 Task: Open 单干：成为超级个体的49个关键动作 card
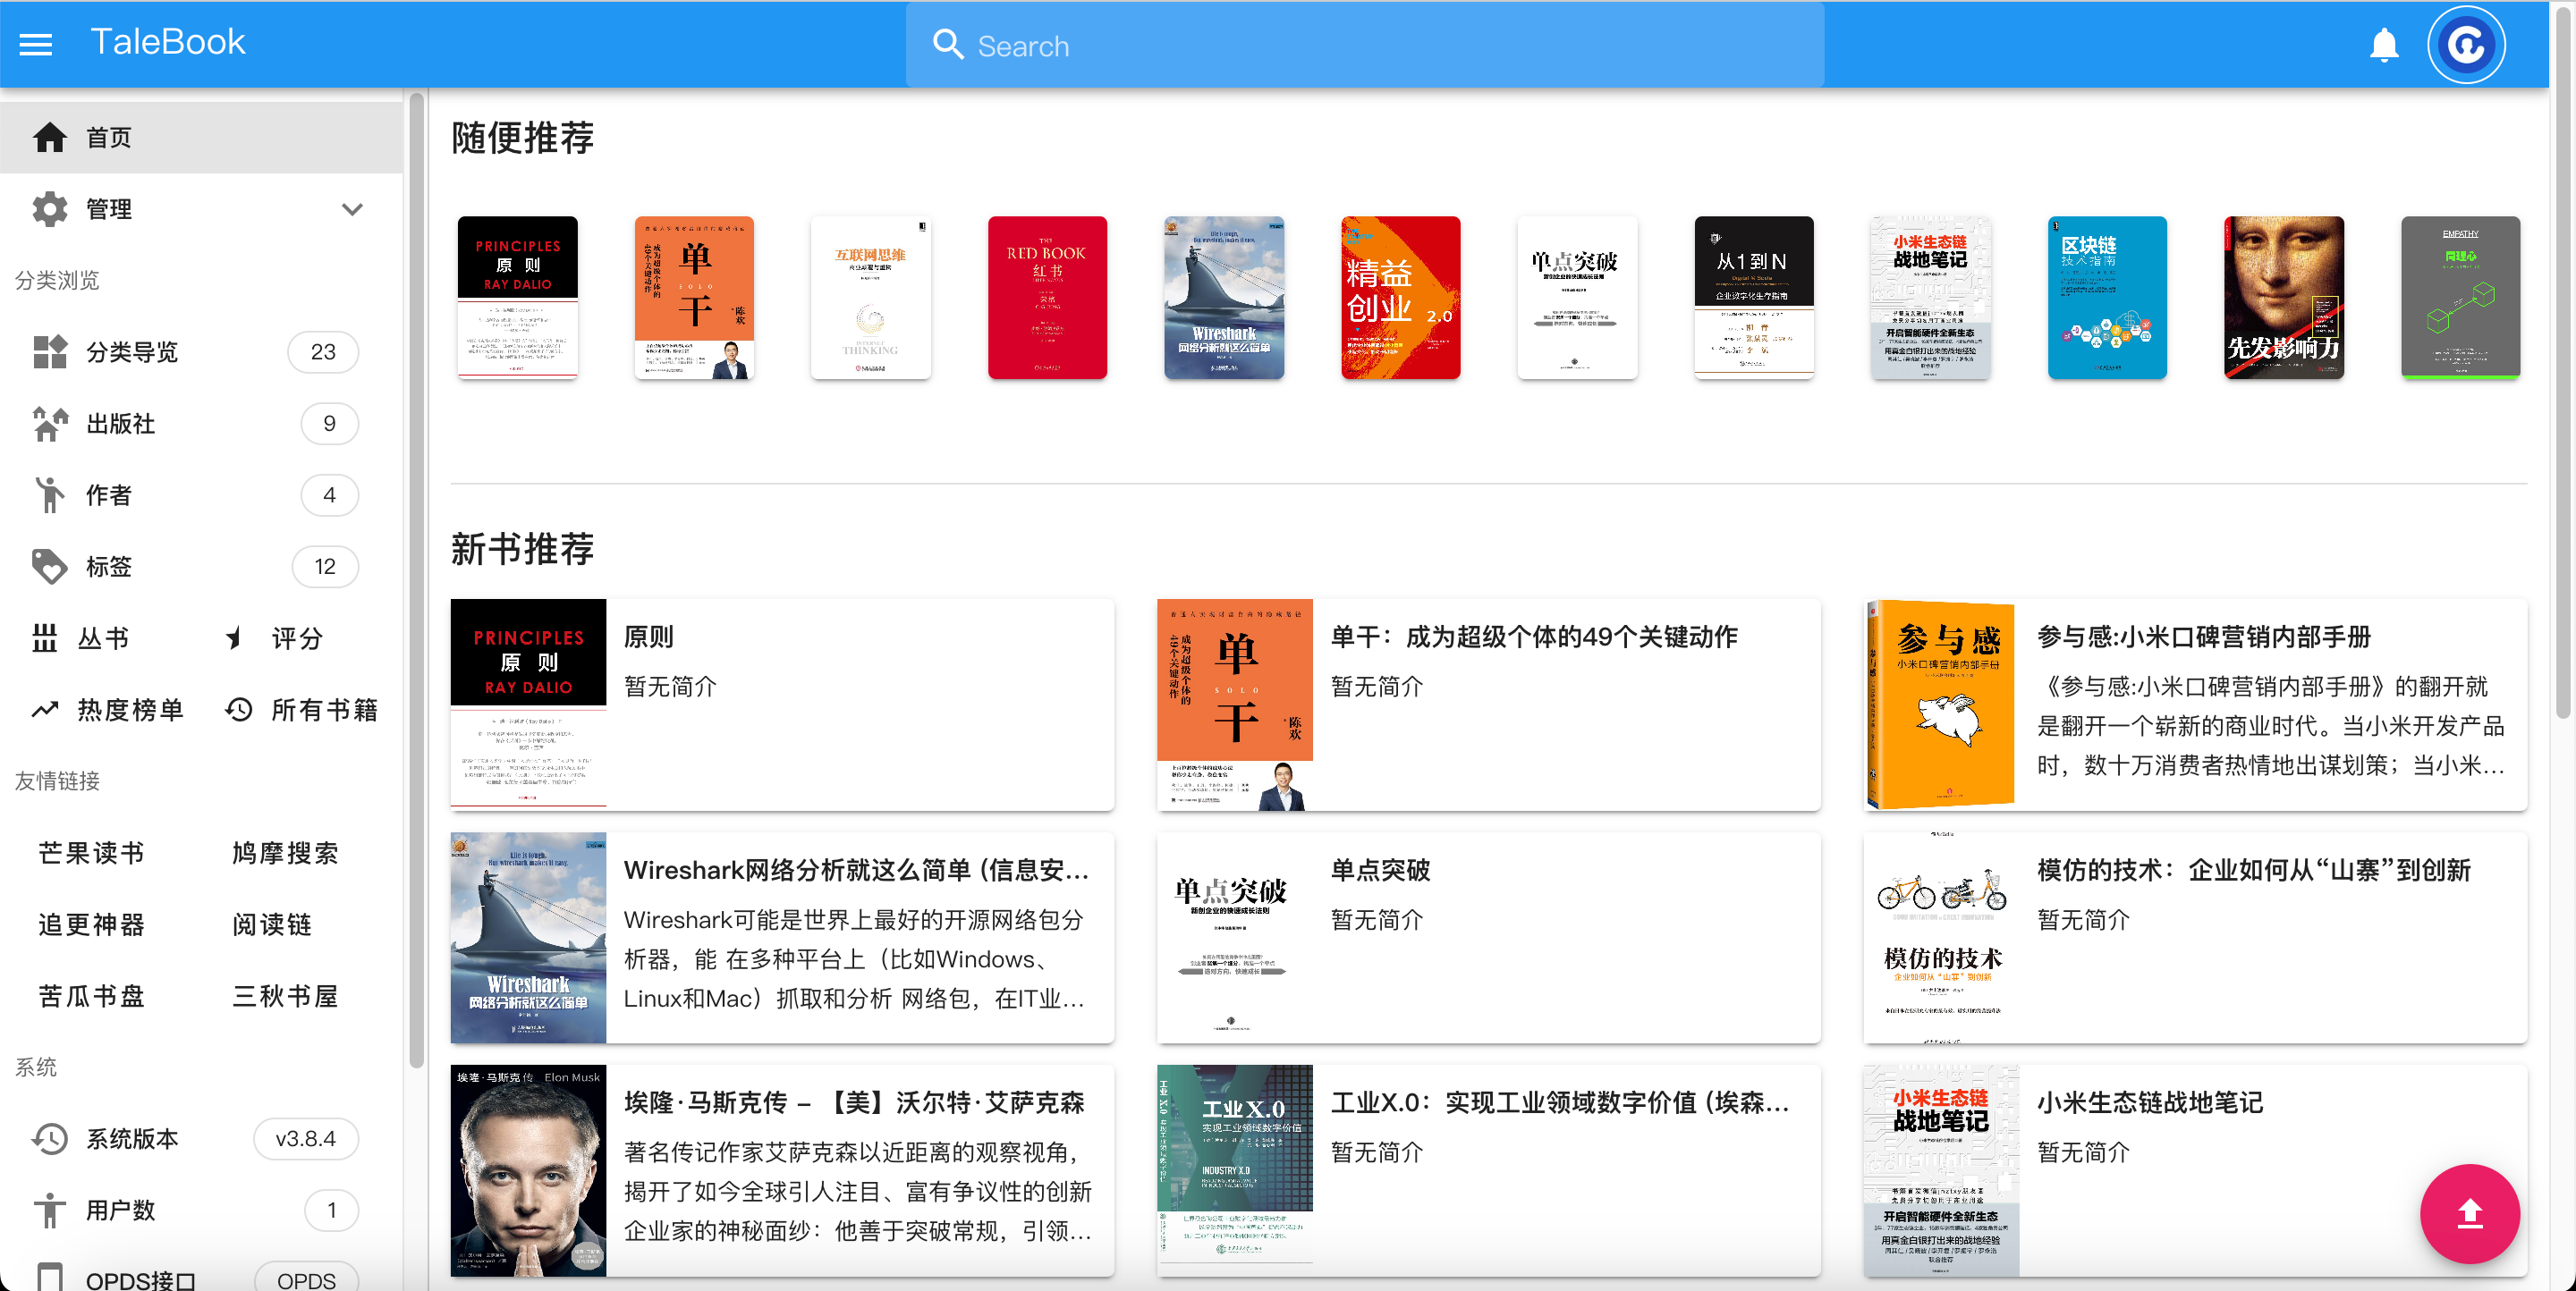[1488, 705]
